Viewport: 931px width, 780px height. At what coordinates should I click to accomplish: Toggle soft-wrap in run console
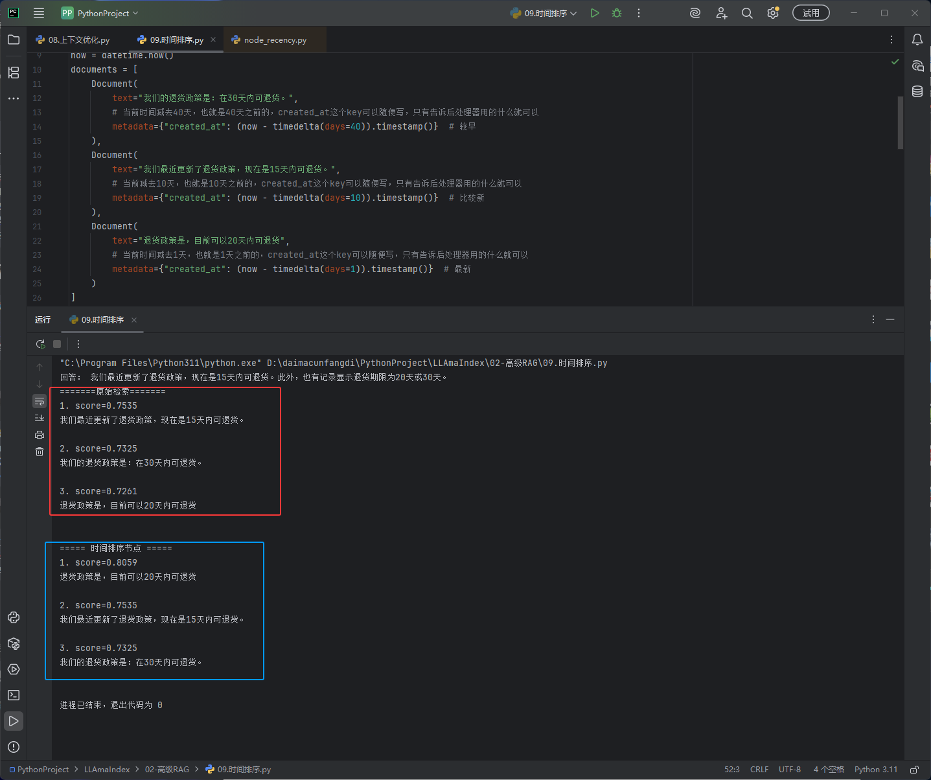click(40, 401)
